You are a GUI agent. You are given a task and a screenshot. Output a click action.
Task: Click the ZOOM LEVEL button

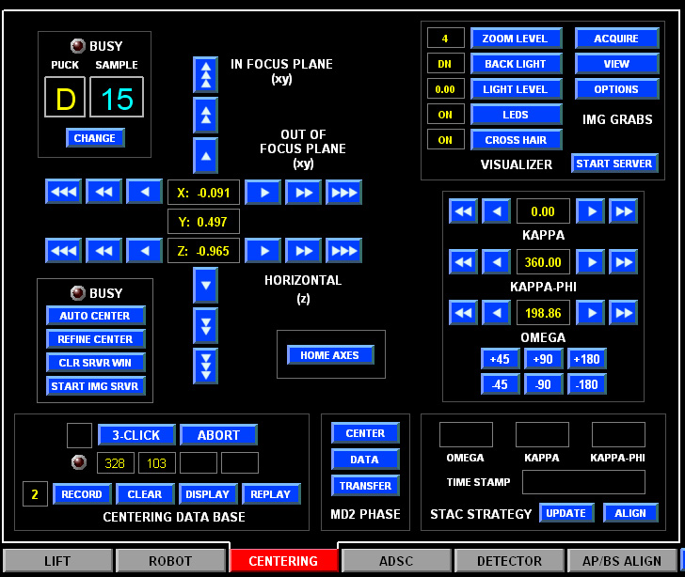click(516, 39)
